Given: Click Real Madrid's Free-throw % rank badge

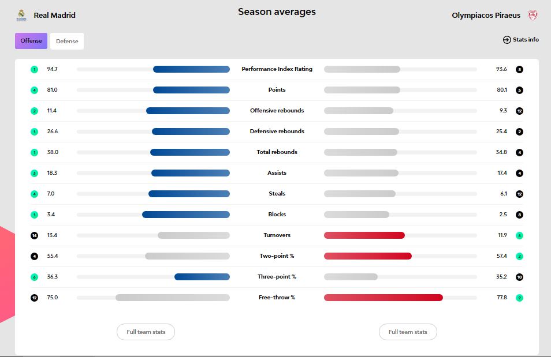Looking at the screenshot, I should (35, 298).
